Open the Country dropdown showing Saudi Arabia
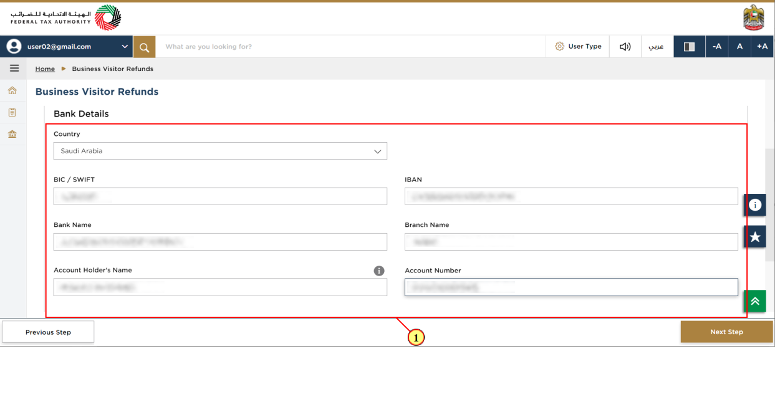This screenshot has height=404, width=775. (x=220, y=151)
